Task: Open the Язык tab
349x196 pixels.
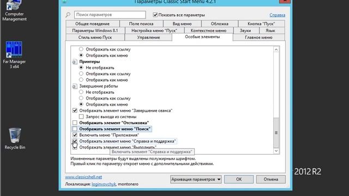Action: click(270, 30)
